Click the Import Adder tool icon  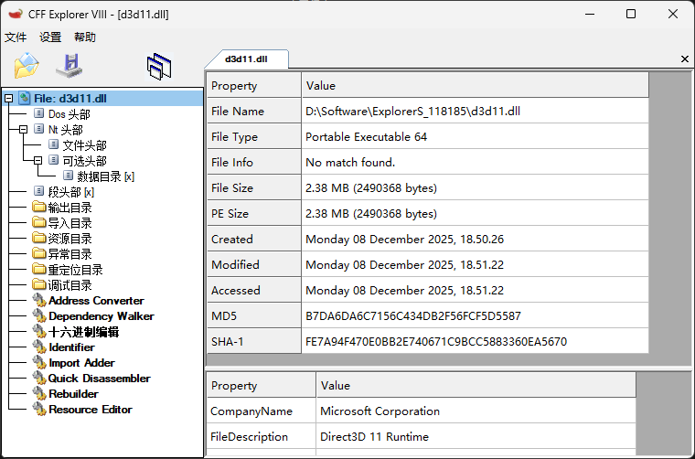[x=39, y=362]
